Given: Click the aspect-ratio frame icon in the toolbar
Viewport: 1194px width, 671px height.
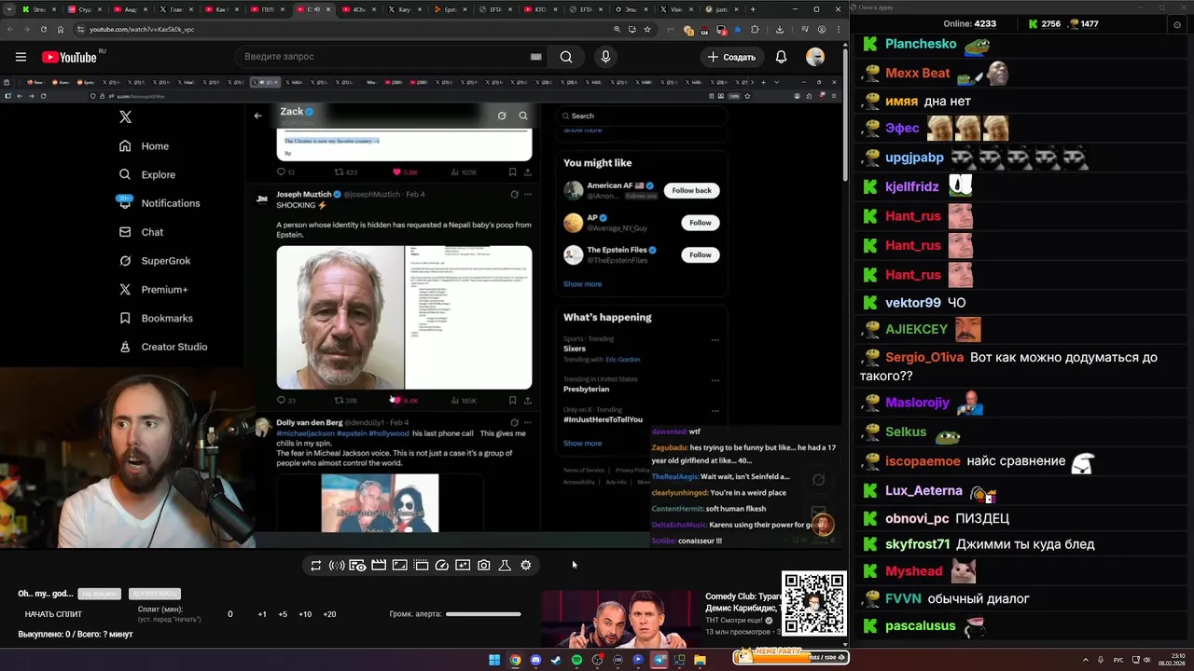Looking at the screenshot, I should [x=399, y=565].
